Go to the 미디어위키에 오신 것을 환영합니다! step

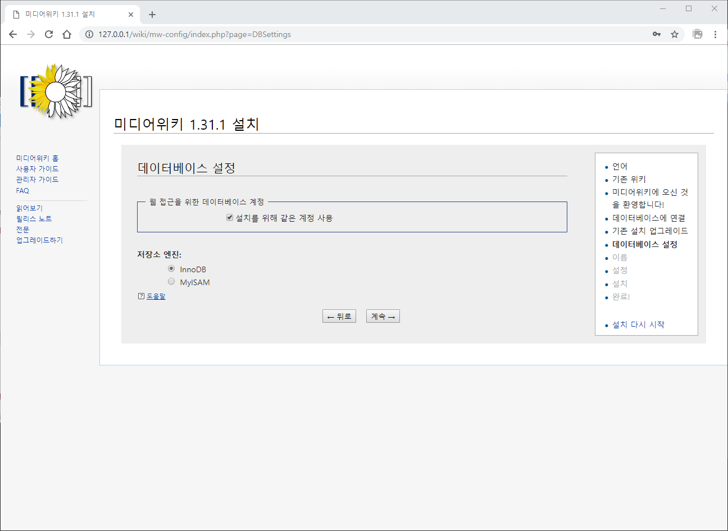pos(650,198)
